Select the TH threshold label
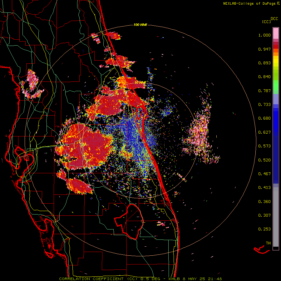Image resolution: width=281 pixels, height=281 pixels. (268, 243)
